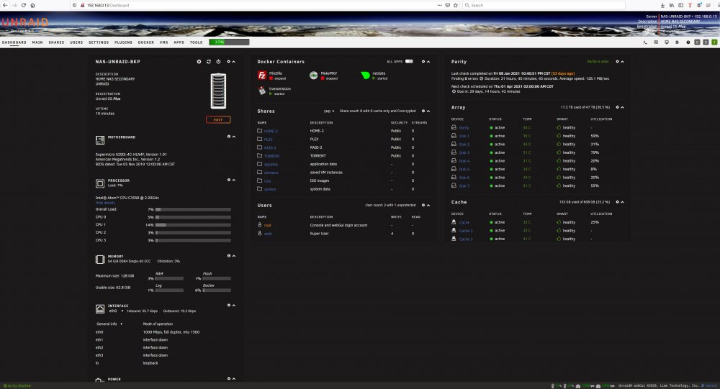Open the Disk 4 device link
The image size is (720, 389).
(464, 161)
